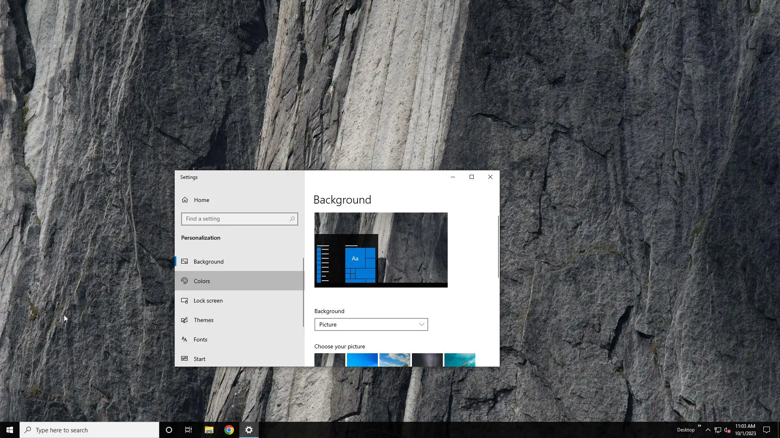Screen dimensions: 780x438
Task: Open Chrome from the taskbar
Action: 229,430
